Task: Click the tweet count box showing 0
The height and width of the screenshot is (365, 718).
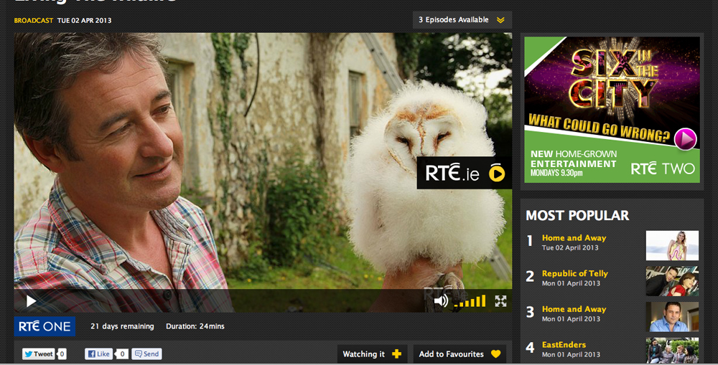Action: coord(62,354)
